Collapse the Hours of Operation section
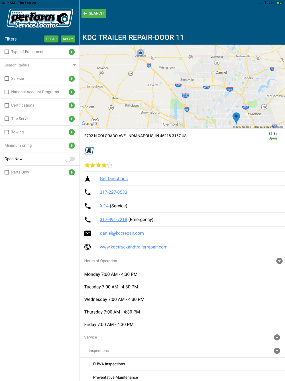The width and height of the screenshot is (285, 381). coord(279,261)
